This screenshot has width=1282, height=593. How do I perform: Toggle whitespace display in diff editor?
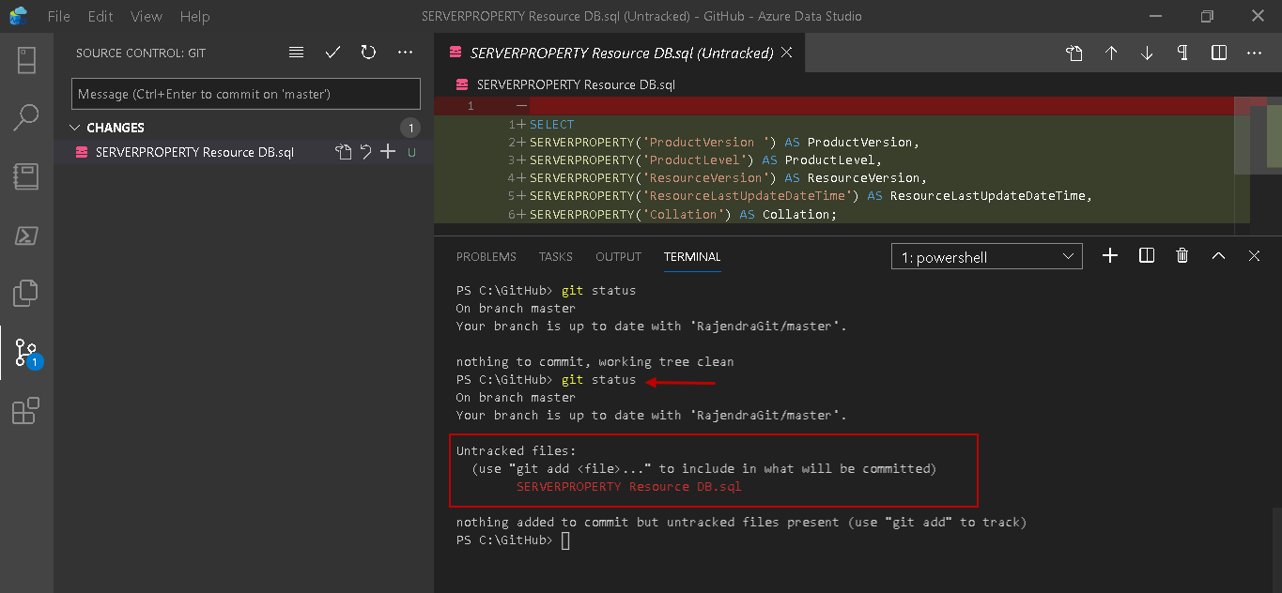point(1182,53)
